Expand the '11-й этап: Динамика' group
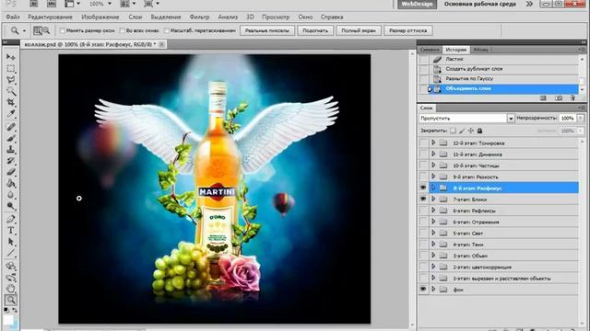 (433, 154)
